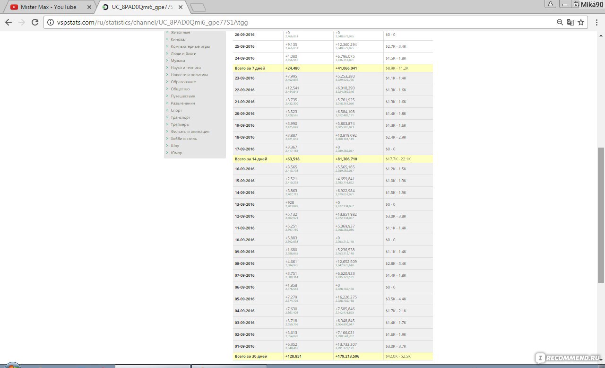This screenshot has height=368, width=605.
Task: Go back with the browser back arrow
Action: point(9,22)
